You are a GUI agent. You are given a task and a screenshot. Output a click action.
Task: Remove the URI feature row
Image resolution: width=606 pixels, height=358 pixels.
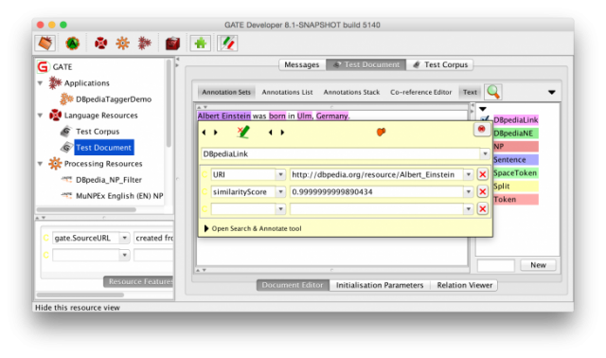(482, 175)
